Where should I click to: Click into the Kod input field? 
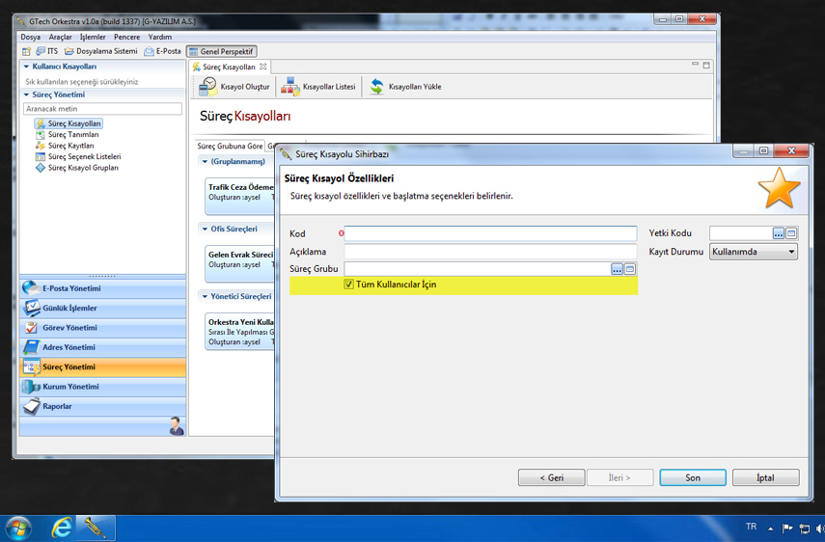490,233
